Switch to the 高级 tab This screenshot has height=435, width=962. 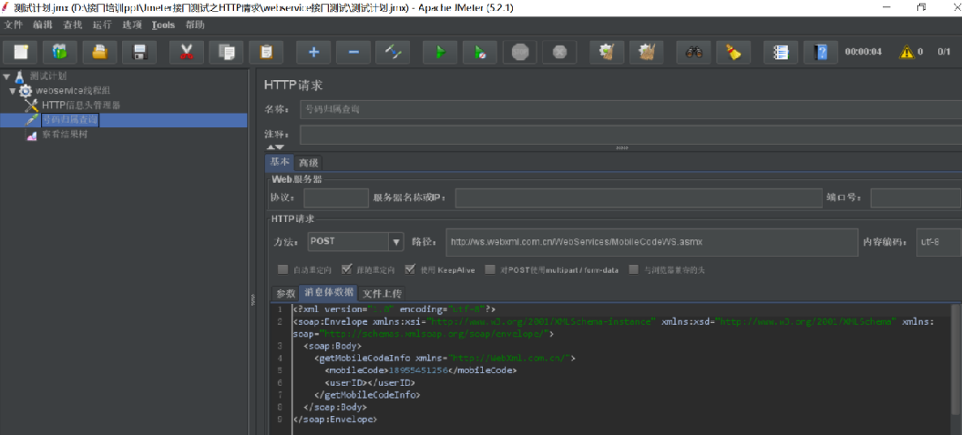pyautogui.click(x=309, y=163)
